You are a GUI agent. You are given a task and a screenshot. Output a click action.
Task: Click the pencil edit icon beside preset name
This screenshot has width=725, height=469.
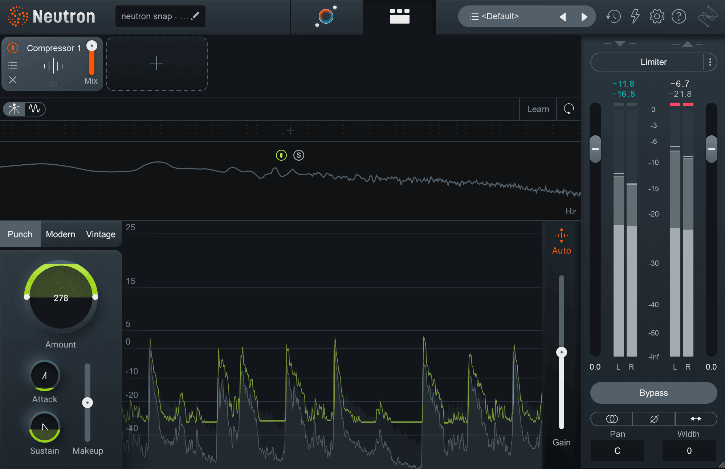[x=195, y=16]
